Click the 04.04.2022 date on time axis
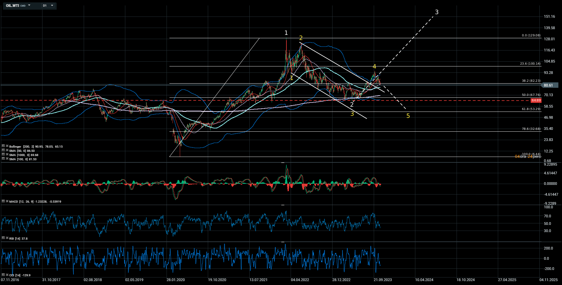Screen dimensions: 562x285 point(300,280)
